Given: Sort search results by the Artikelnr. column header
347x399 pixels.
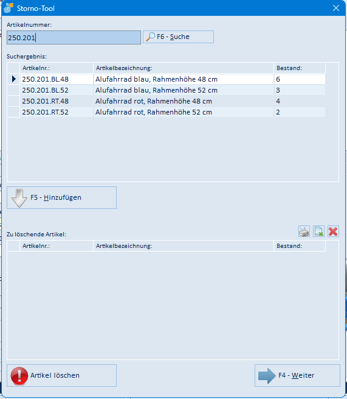Looking at the screenshot, I should [57, 68].
